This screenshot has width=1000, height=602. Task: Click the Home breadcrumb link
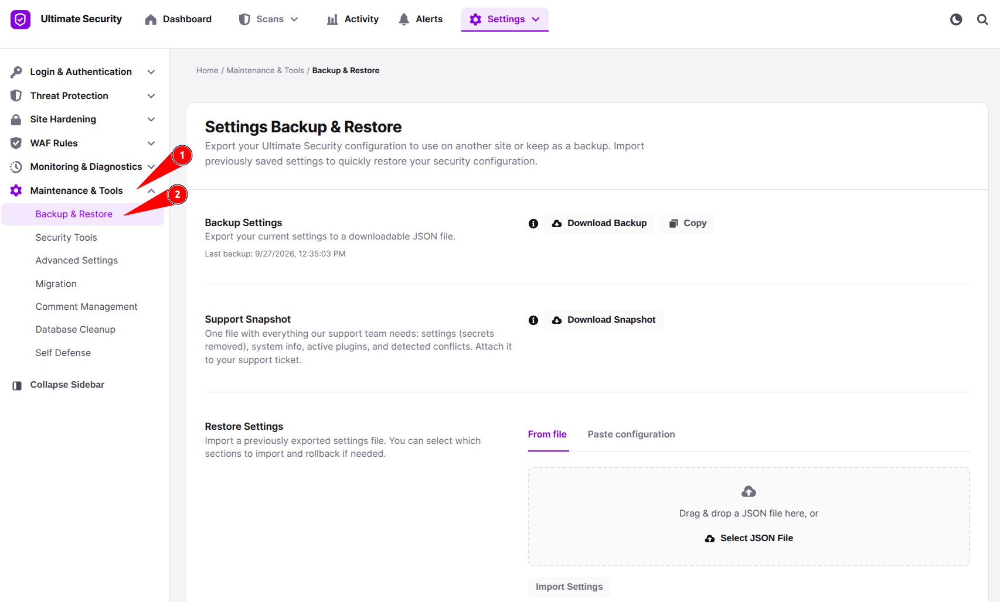[208, 70]
